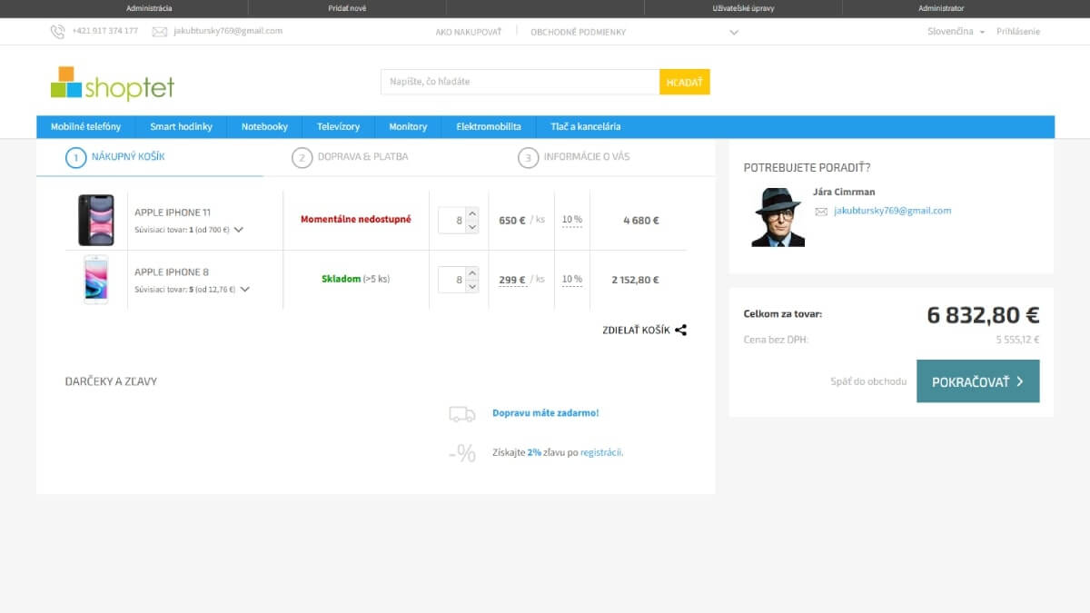Open the Apple iPhone 11 product link
The width and height of the screenshot is (1090, 613).
173,213
